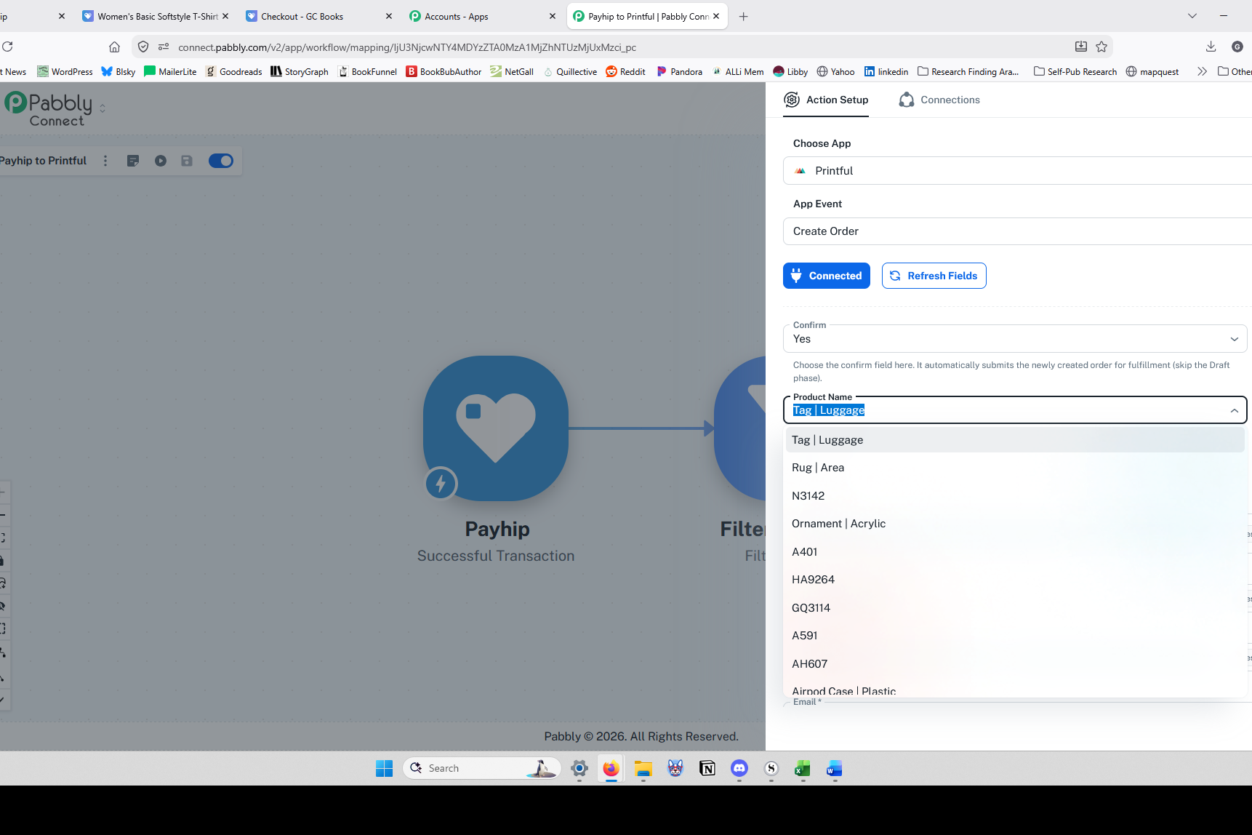
Task: Choose the Ornament | Acrylic product option
Action: (1015, 524)
